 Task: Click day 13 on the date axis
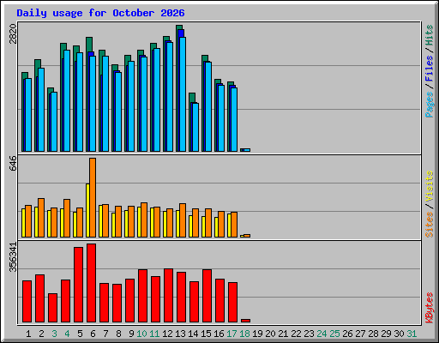(x=180, y=334)
